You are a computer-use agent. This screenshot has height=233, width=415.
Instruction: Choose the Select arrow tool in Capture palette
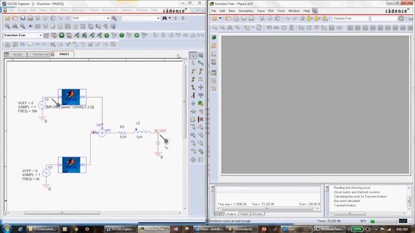(193, 55)
